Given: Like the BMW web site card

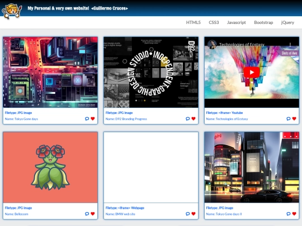Looking at the screenshot, I should [x=194, y=214].
